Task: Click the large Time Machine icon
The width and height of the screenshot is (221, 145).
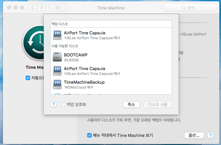Action: [x=33, y=42]
